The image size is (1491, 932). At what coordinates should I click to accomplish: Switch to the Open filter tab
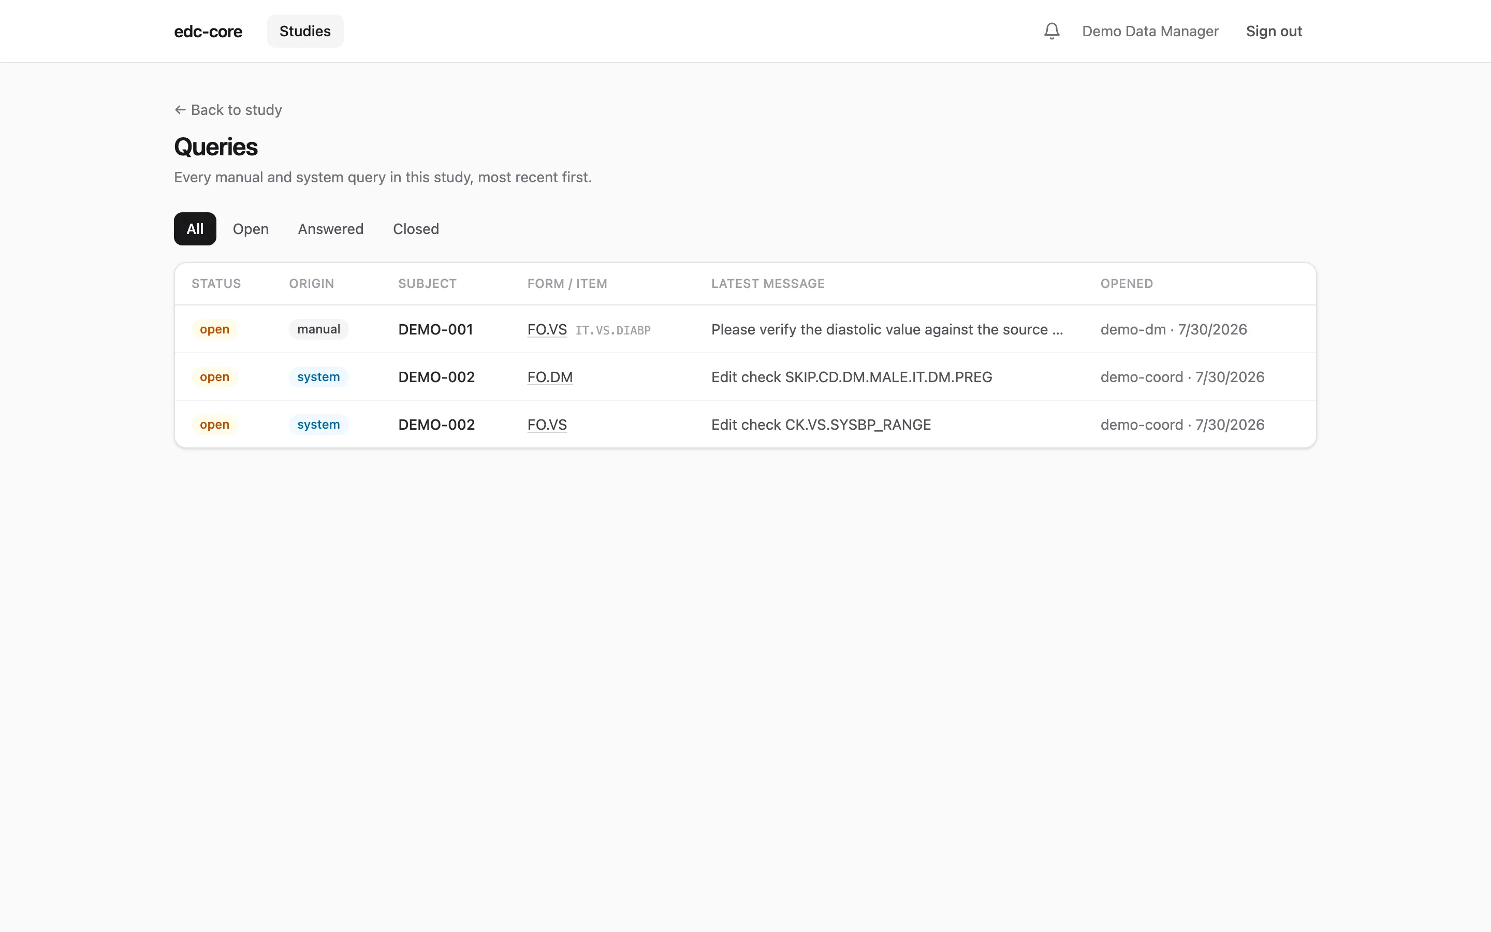(251, 229)
